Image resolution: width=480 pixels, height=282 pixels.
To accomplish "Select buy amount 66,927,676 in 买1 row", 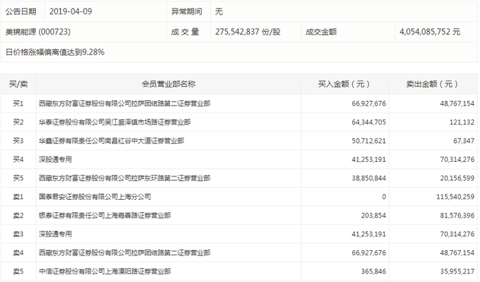I will pos(369,103).
